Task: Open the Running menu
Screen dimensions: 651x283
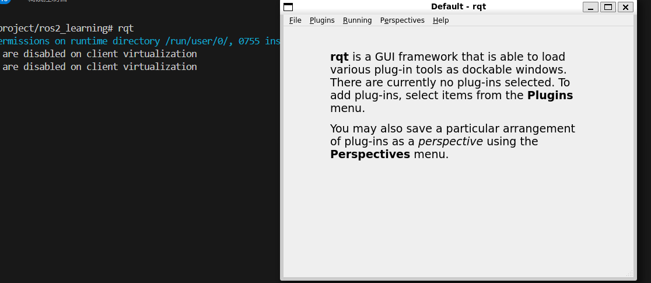Action: coord(357,20)
